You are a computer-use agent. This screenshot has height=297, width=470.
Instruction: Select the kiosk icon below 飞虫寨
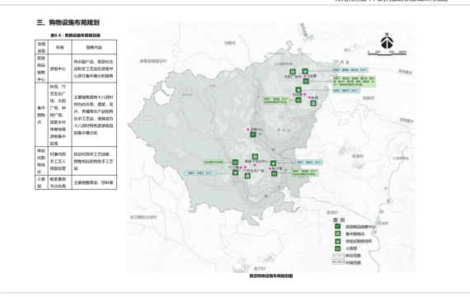pyautogui.click(x=306, y=81)
